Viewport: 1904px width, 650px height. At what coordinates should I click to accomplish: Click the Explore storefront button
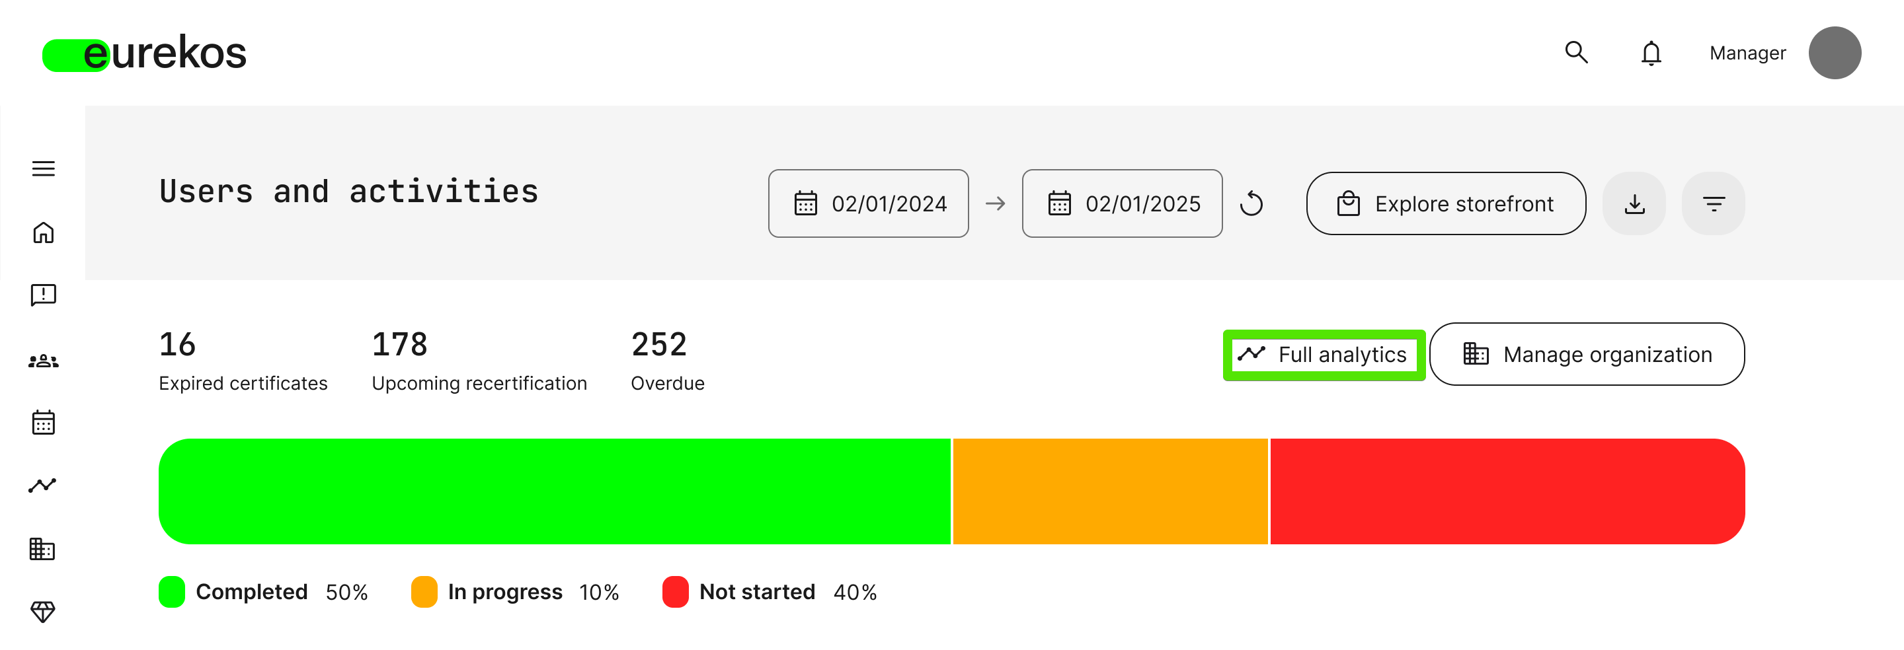[x=1446, y=204]
